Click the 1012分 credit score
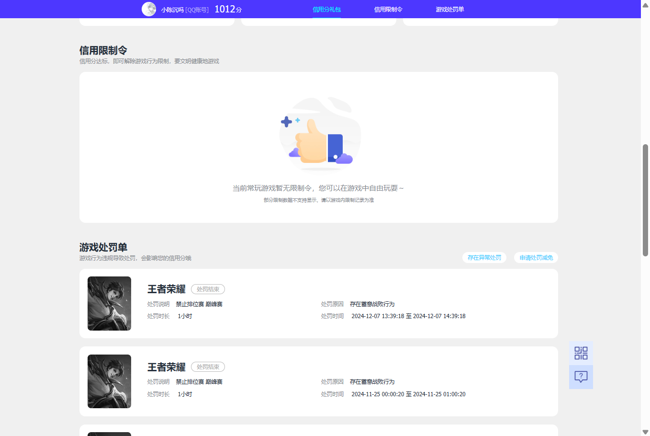 pyautogui.click(x=228, y=9)
